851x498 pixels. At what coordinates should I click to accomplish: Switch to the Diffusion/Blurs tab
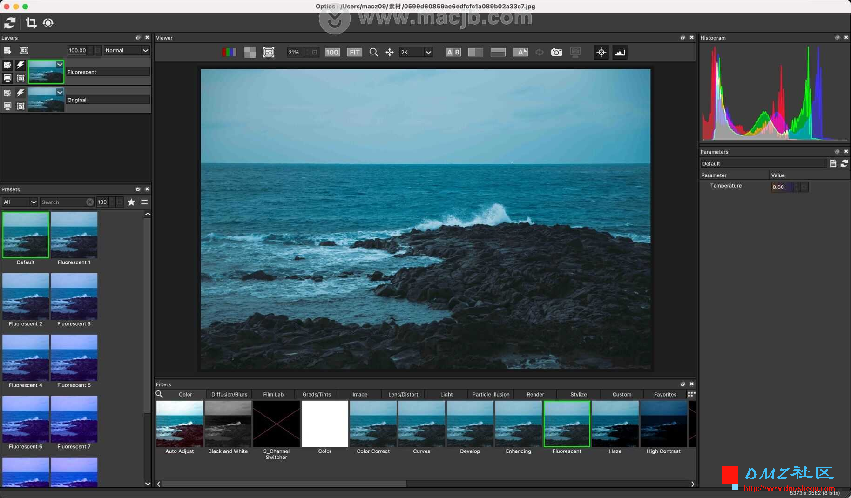[229, 394]
